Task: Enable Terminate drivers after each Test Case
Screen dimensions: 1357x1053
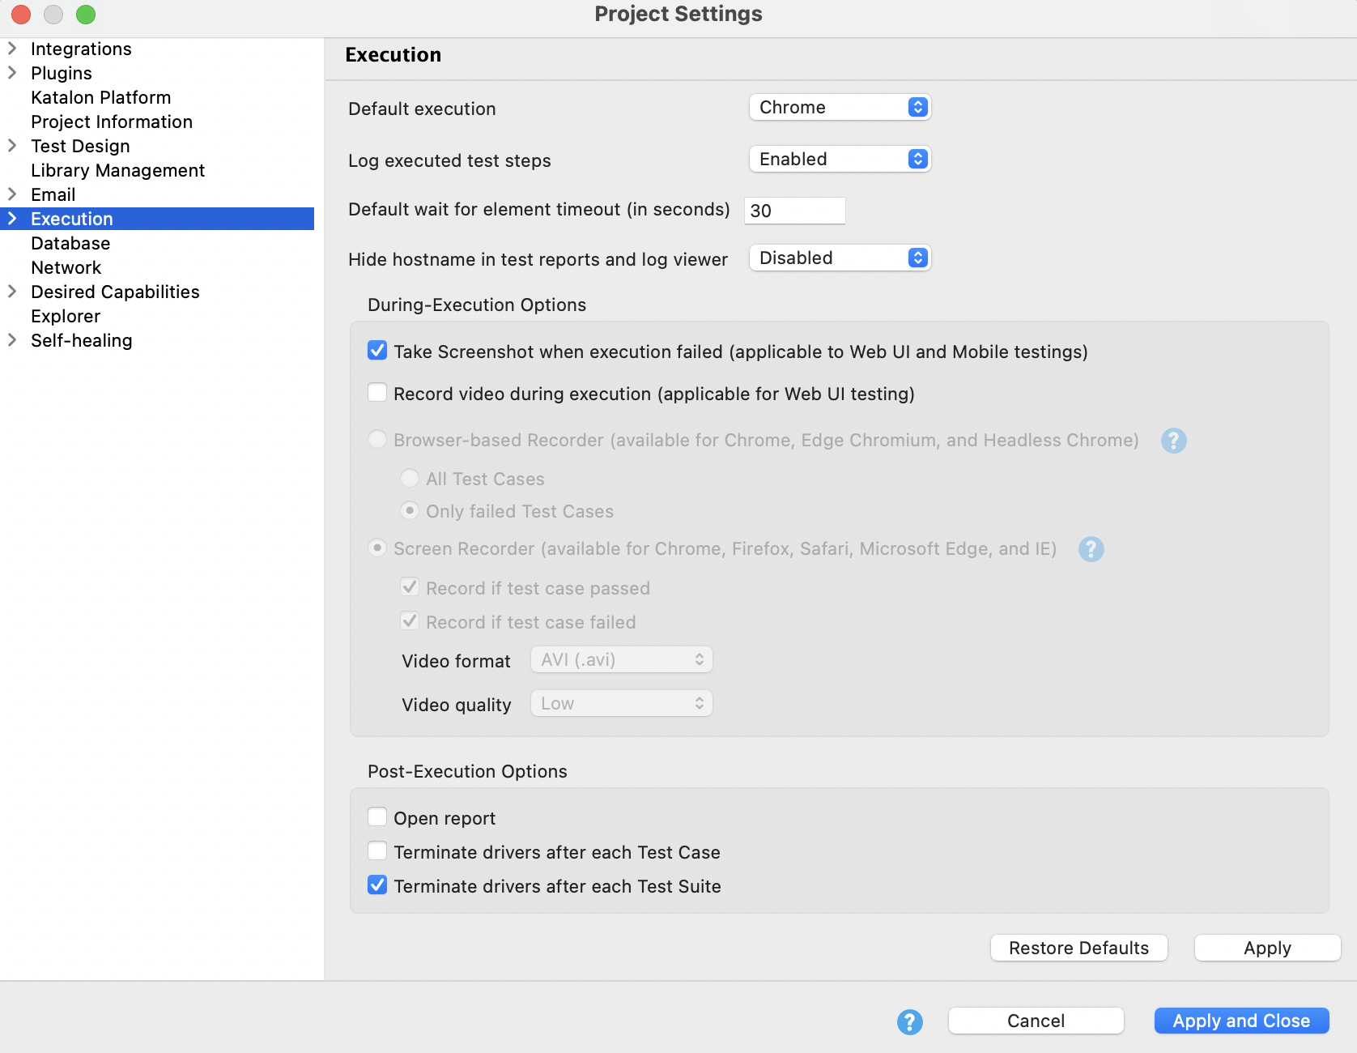Action: (377, 851)
